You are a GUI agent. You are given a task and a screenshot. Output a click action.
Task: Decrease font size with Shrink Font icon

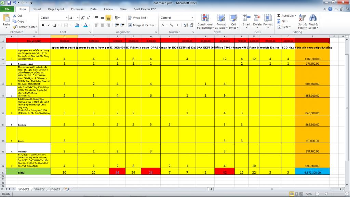[88, 18]
